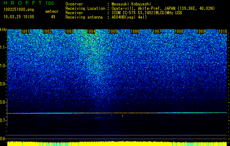Click the Receiving Location label
The width and height of the screenshot is (230, 146).
point(85,8)
